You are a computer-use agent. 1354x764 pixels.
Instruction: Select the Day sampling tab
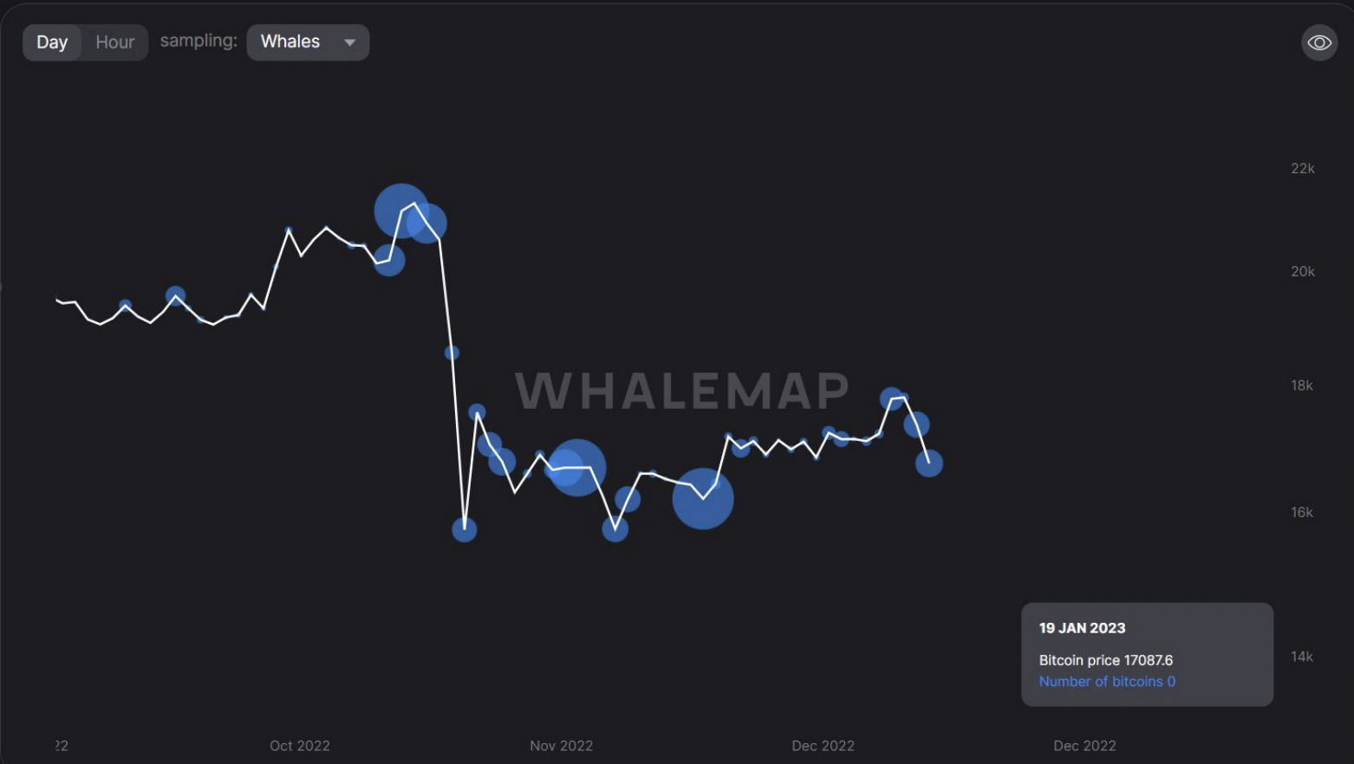click(x=51, y=42)
